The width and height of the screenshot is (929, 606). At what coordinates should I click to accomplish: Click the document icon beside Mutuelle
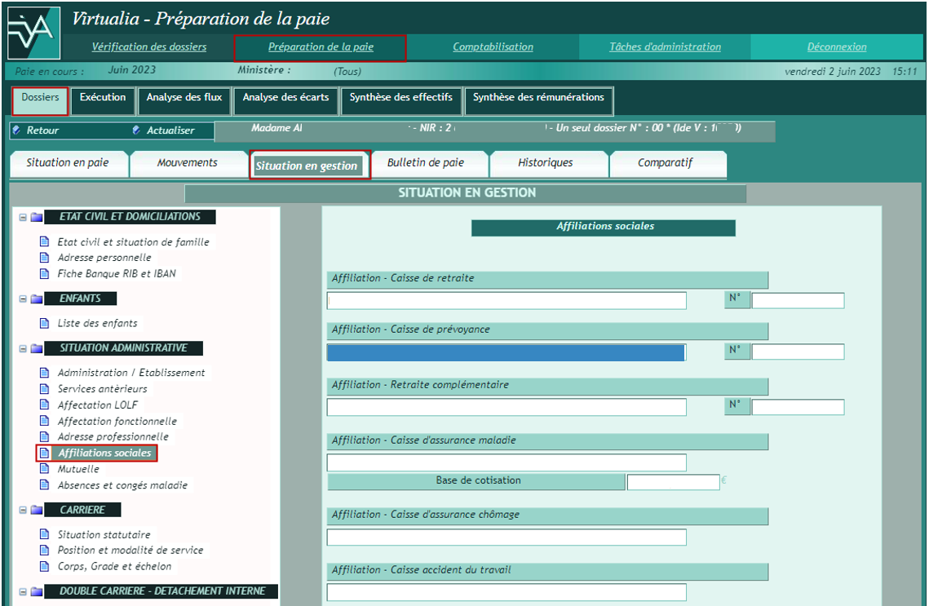tap(45, 469)
